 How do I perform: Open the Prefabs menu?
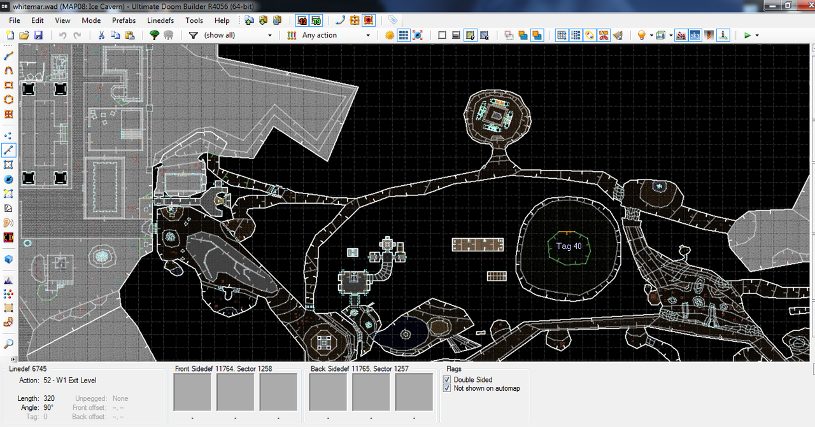pos(124,20)
